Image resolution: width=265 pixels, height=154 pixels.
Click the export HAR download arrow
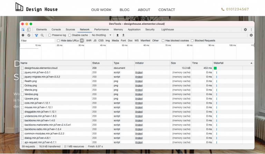(123, 35)
